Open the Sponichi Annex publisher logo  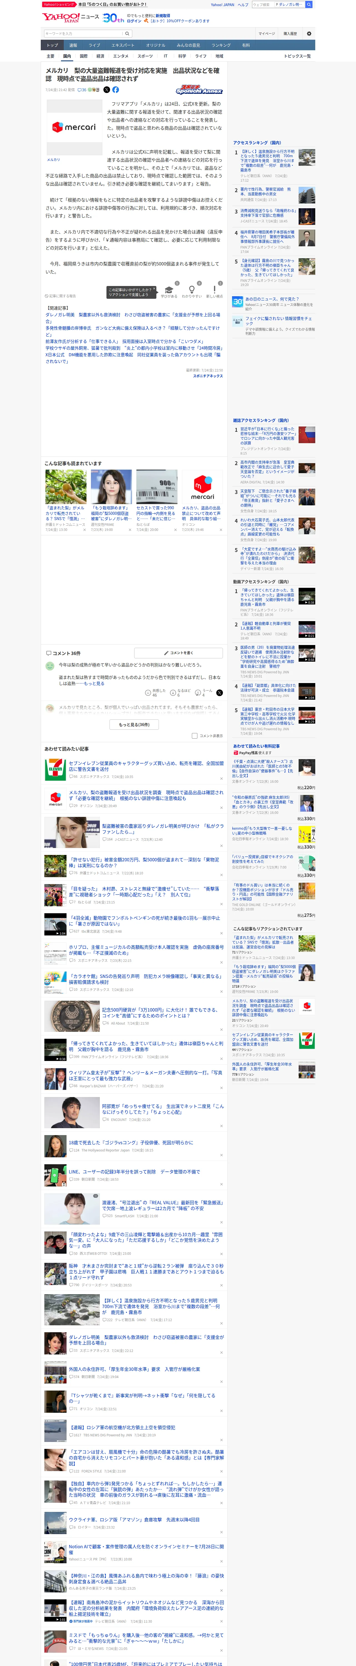(199, 90)
